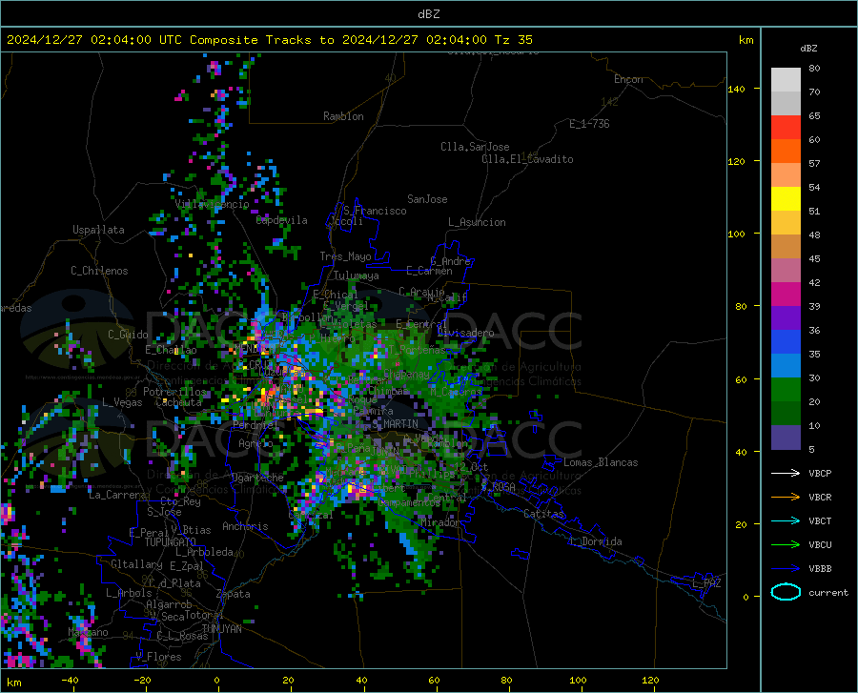Click the 'E_1-736' map label
Image resolution: width=858 pixels, height=693 pixels.
(x=589, y=124)
